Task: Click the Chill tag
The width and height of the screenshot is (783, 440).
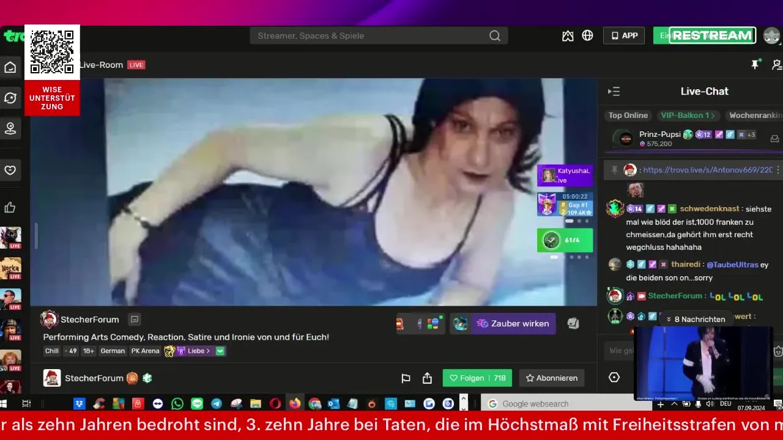Action: (52, 351)
